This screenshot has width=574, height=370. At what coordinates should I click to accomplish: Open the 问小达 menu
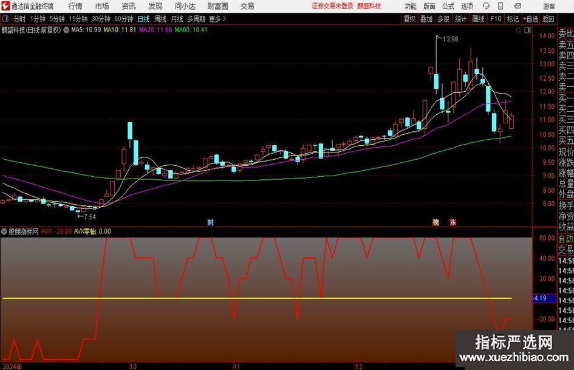click(x=185, y=6)
